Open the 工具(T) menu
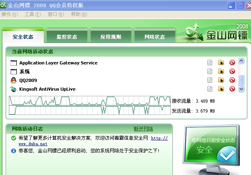251x175 pixels. [x=33, y=14]
